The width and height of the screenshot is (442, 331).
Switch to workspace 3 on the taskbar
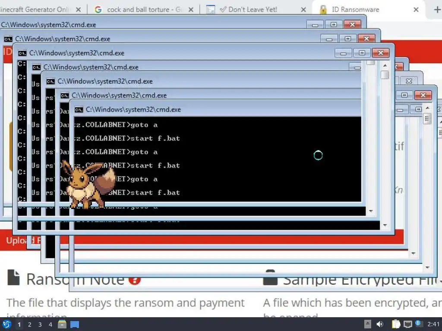click(40, 325)
